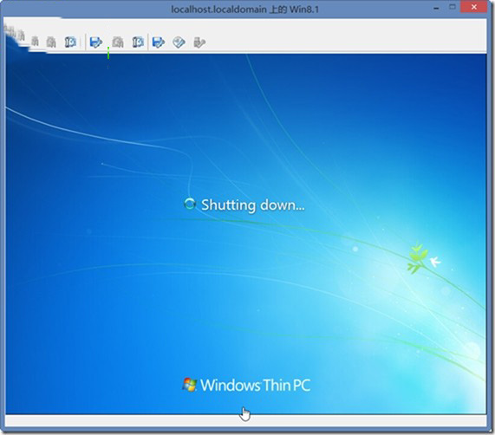
Task: Click the gray status bar below the console
Action: (246, 421)
